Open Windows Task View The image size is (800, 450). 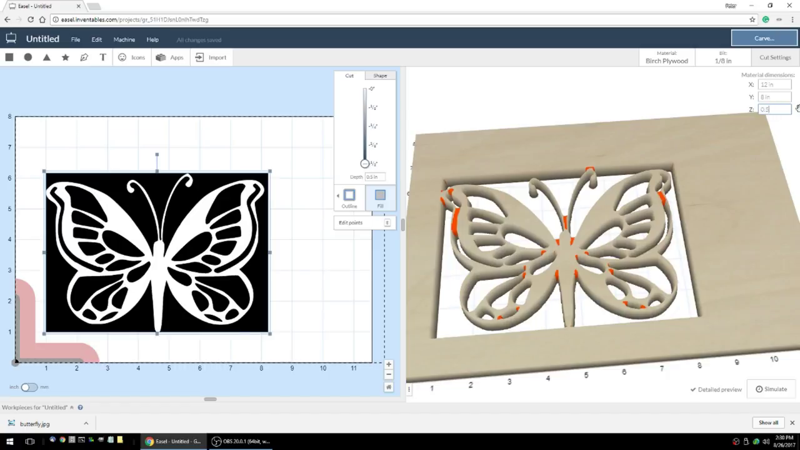point(29,441)
